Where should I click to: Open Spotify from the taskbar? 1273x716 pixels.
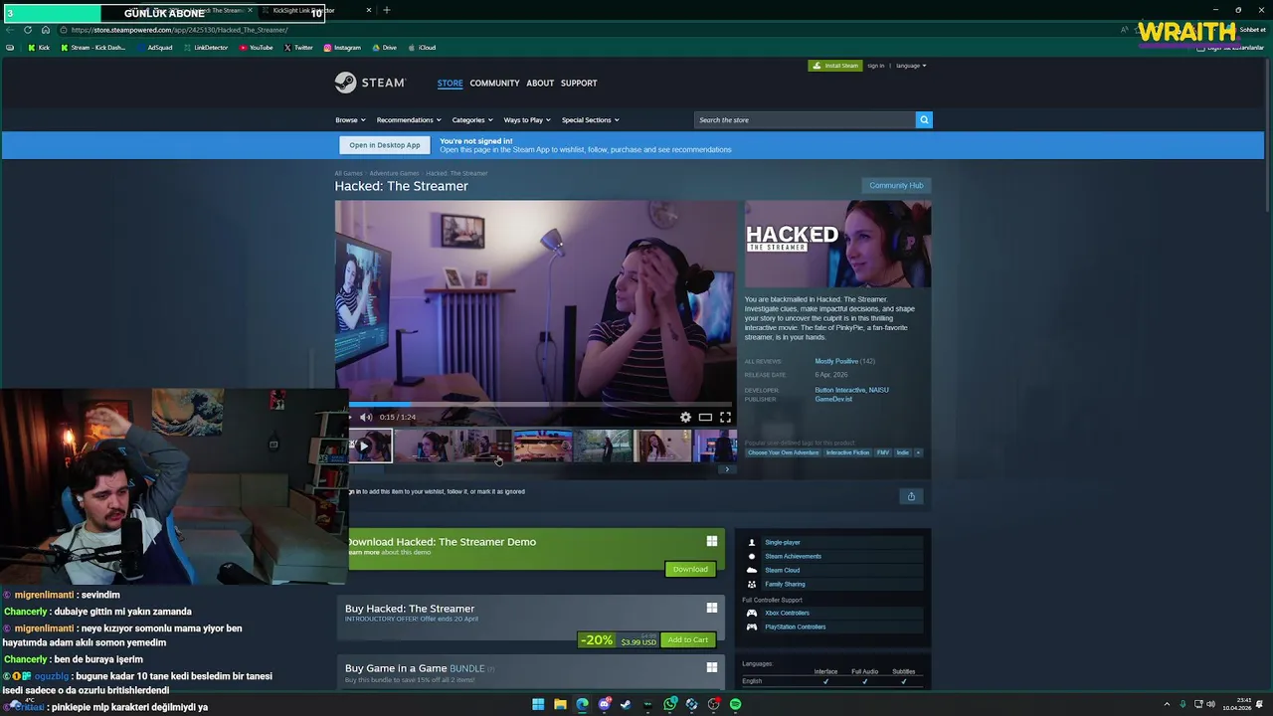[735, 704]
